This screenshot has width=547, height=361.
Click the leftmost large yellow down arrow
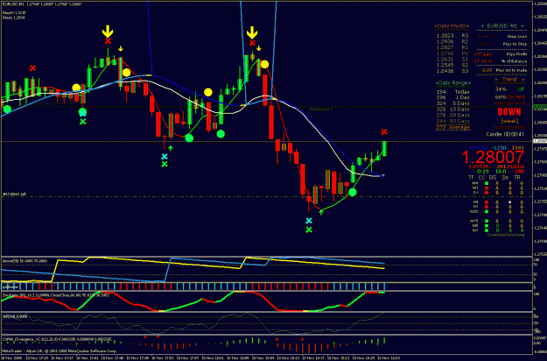(x=108, y=32)
